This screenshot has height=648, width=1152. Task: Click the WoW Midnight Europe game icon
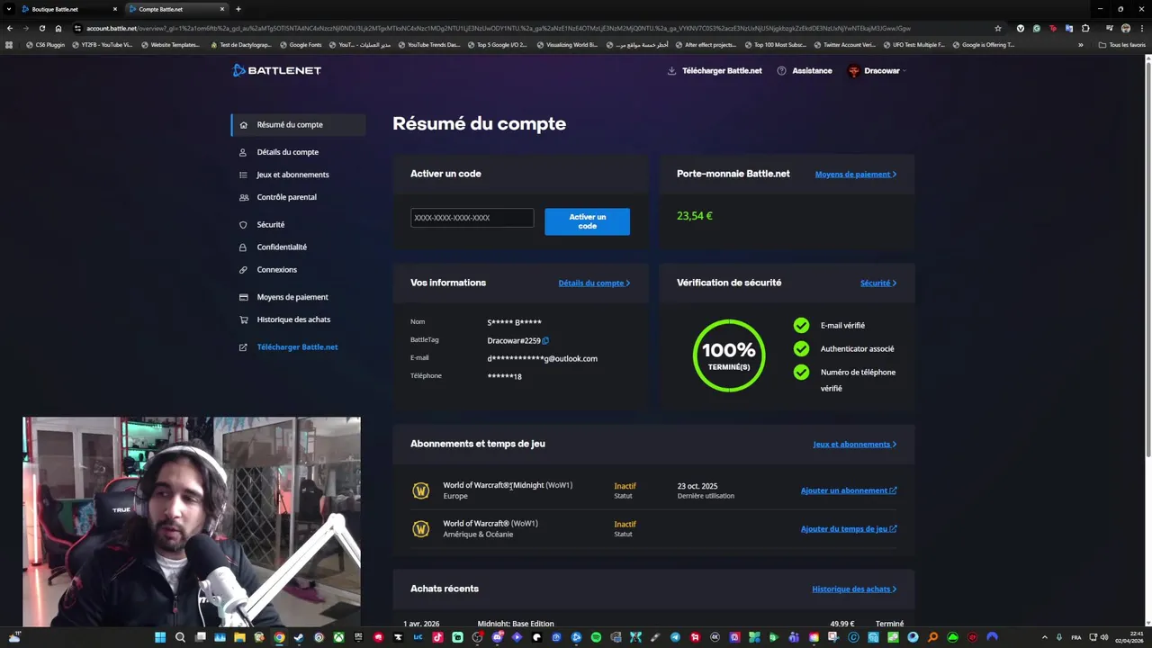click(x=420, y=490)
